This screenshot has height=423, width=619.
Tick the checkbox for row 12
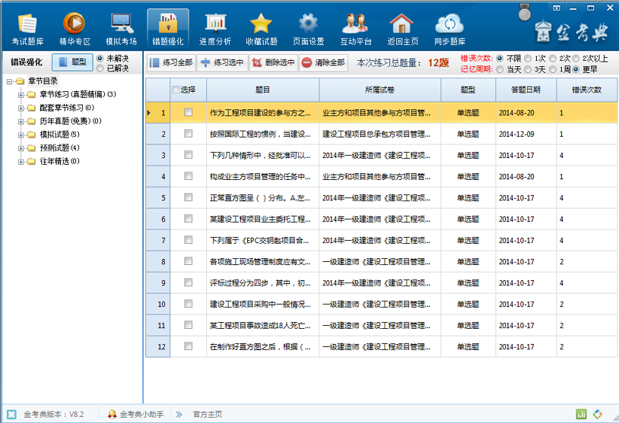click(189, 346)
